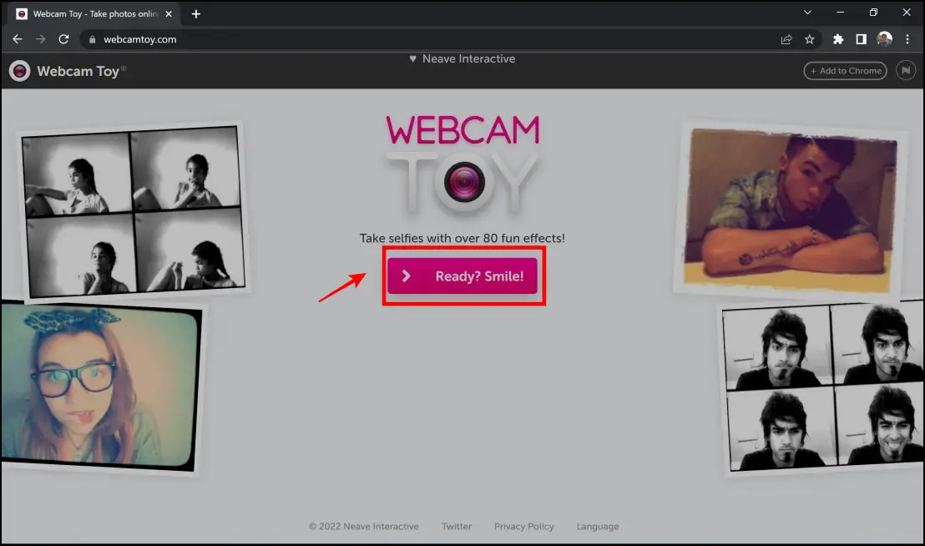Click the Add to Chrome button
925x546 pixels.
click(846, 71)
